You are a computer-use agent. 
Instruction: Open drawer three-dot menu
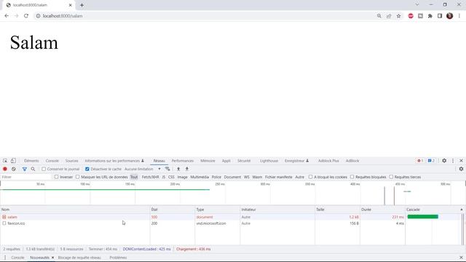[5, 258]
